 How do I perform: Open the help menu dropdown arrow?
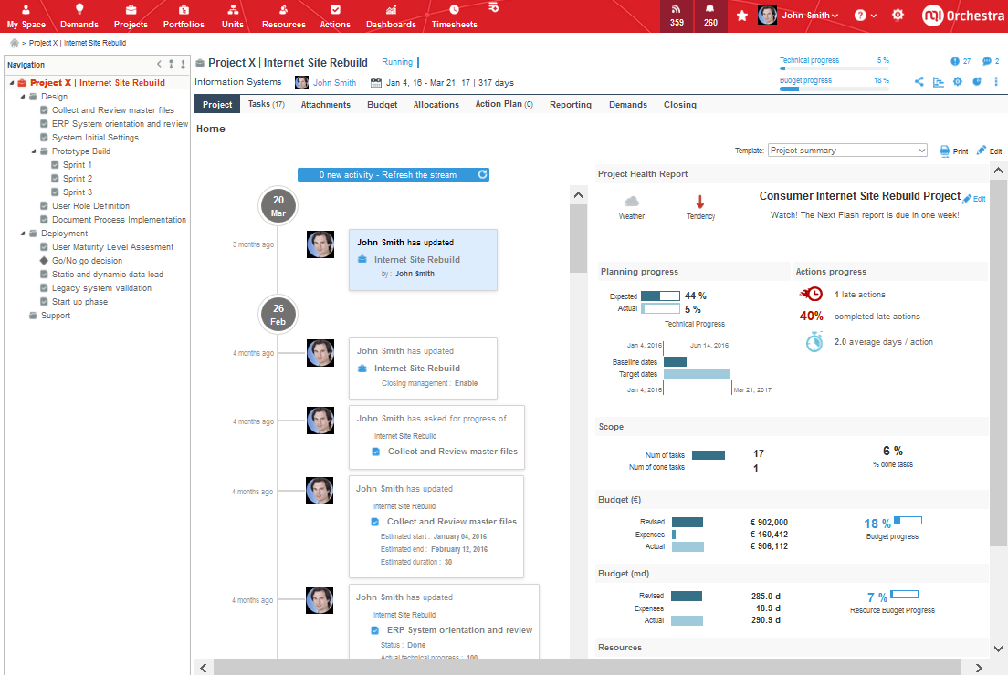pos(874,16)
